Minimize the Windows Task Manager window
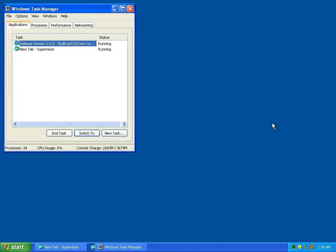 (115, 9)
